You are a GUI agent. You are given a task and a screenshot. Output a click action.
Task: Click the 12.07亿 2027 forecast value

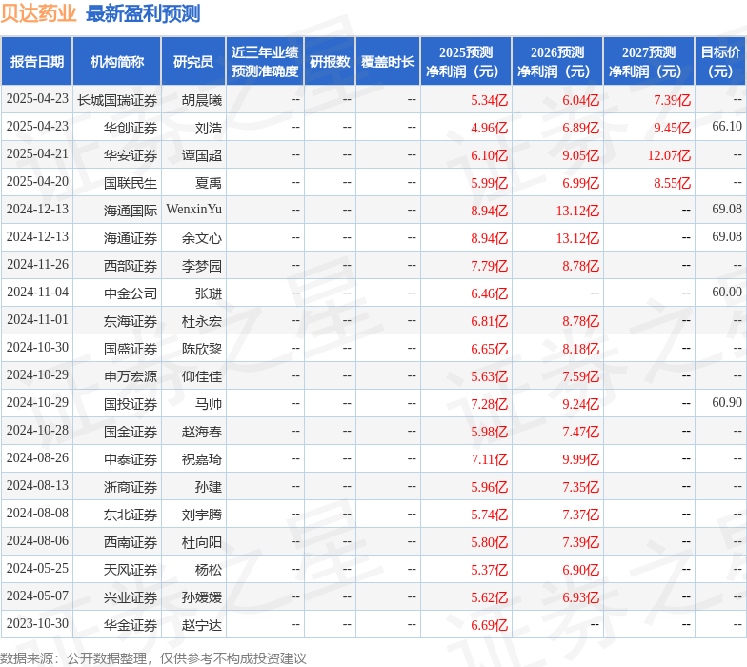coord(669,155)
